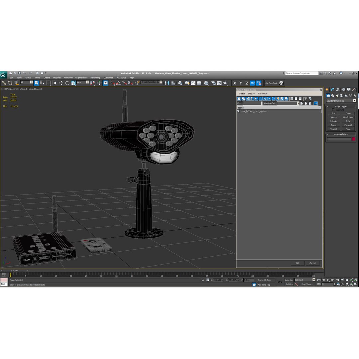Click the object color swatch
Screen dimensions: 359x359
coord(353,139)
